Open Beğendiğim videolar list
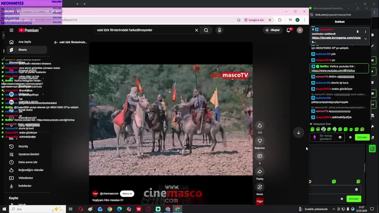Viewport: 379px width, 213px height. click(x=27, y=170)
